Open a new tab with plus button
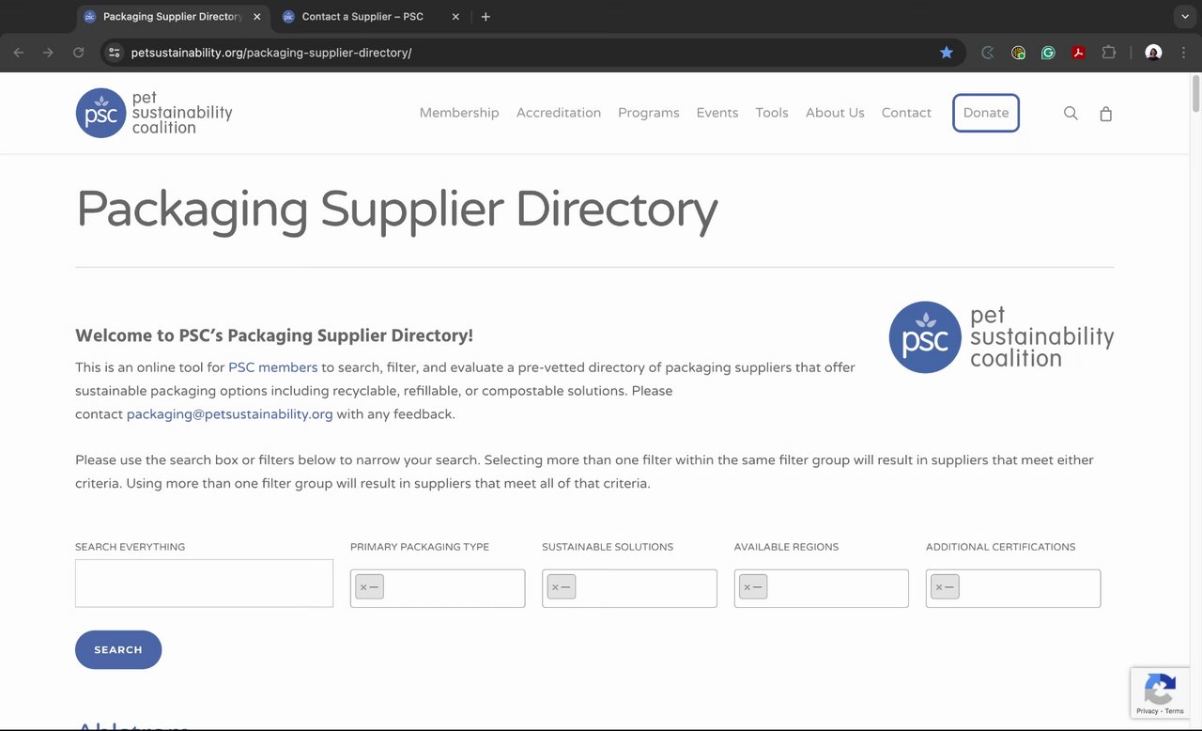The width and height of the screenshot is (1202, 731). [x=485, y=17]
